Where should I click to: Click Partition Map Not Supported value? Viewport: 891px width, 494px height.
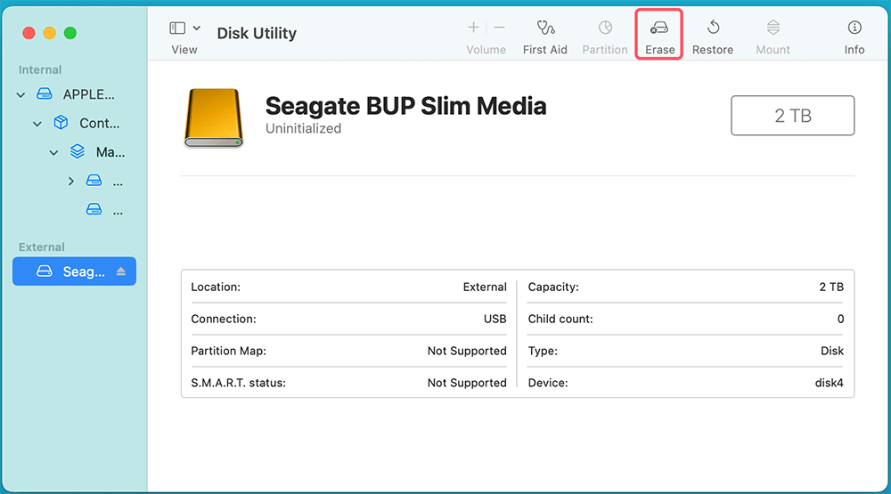(x=467, y=351)
